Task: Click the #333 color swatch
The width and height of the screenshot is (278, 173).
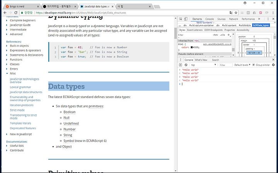Action: (192, 47)
